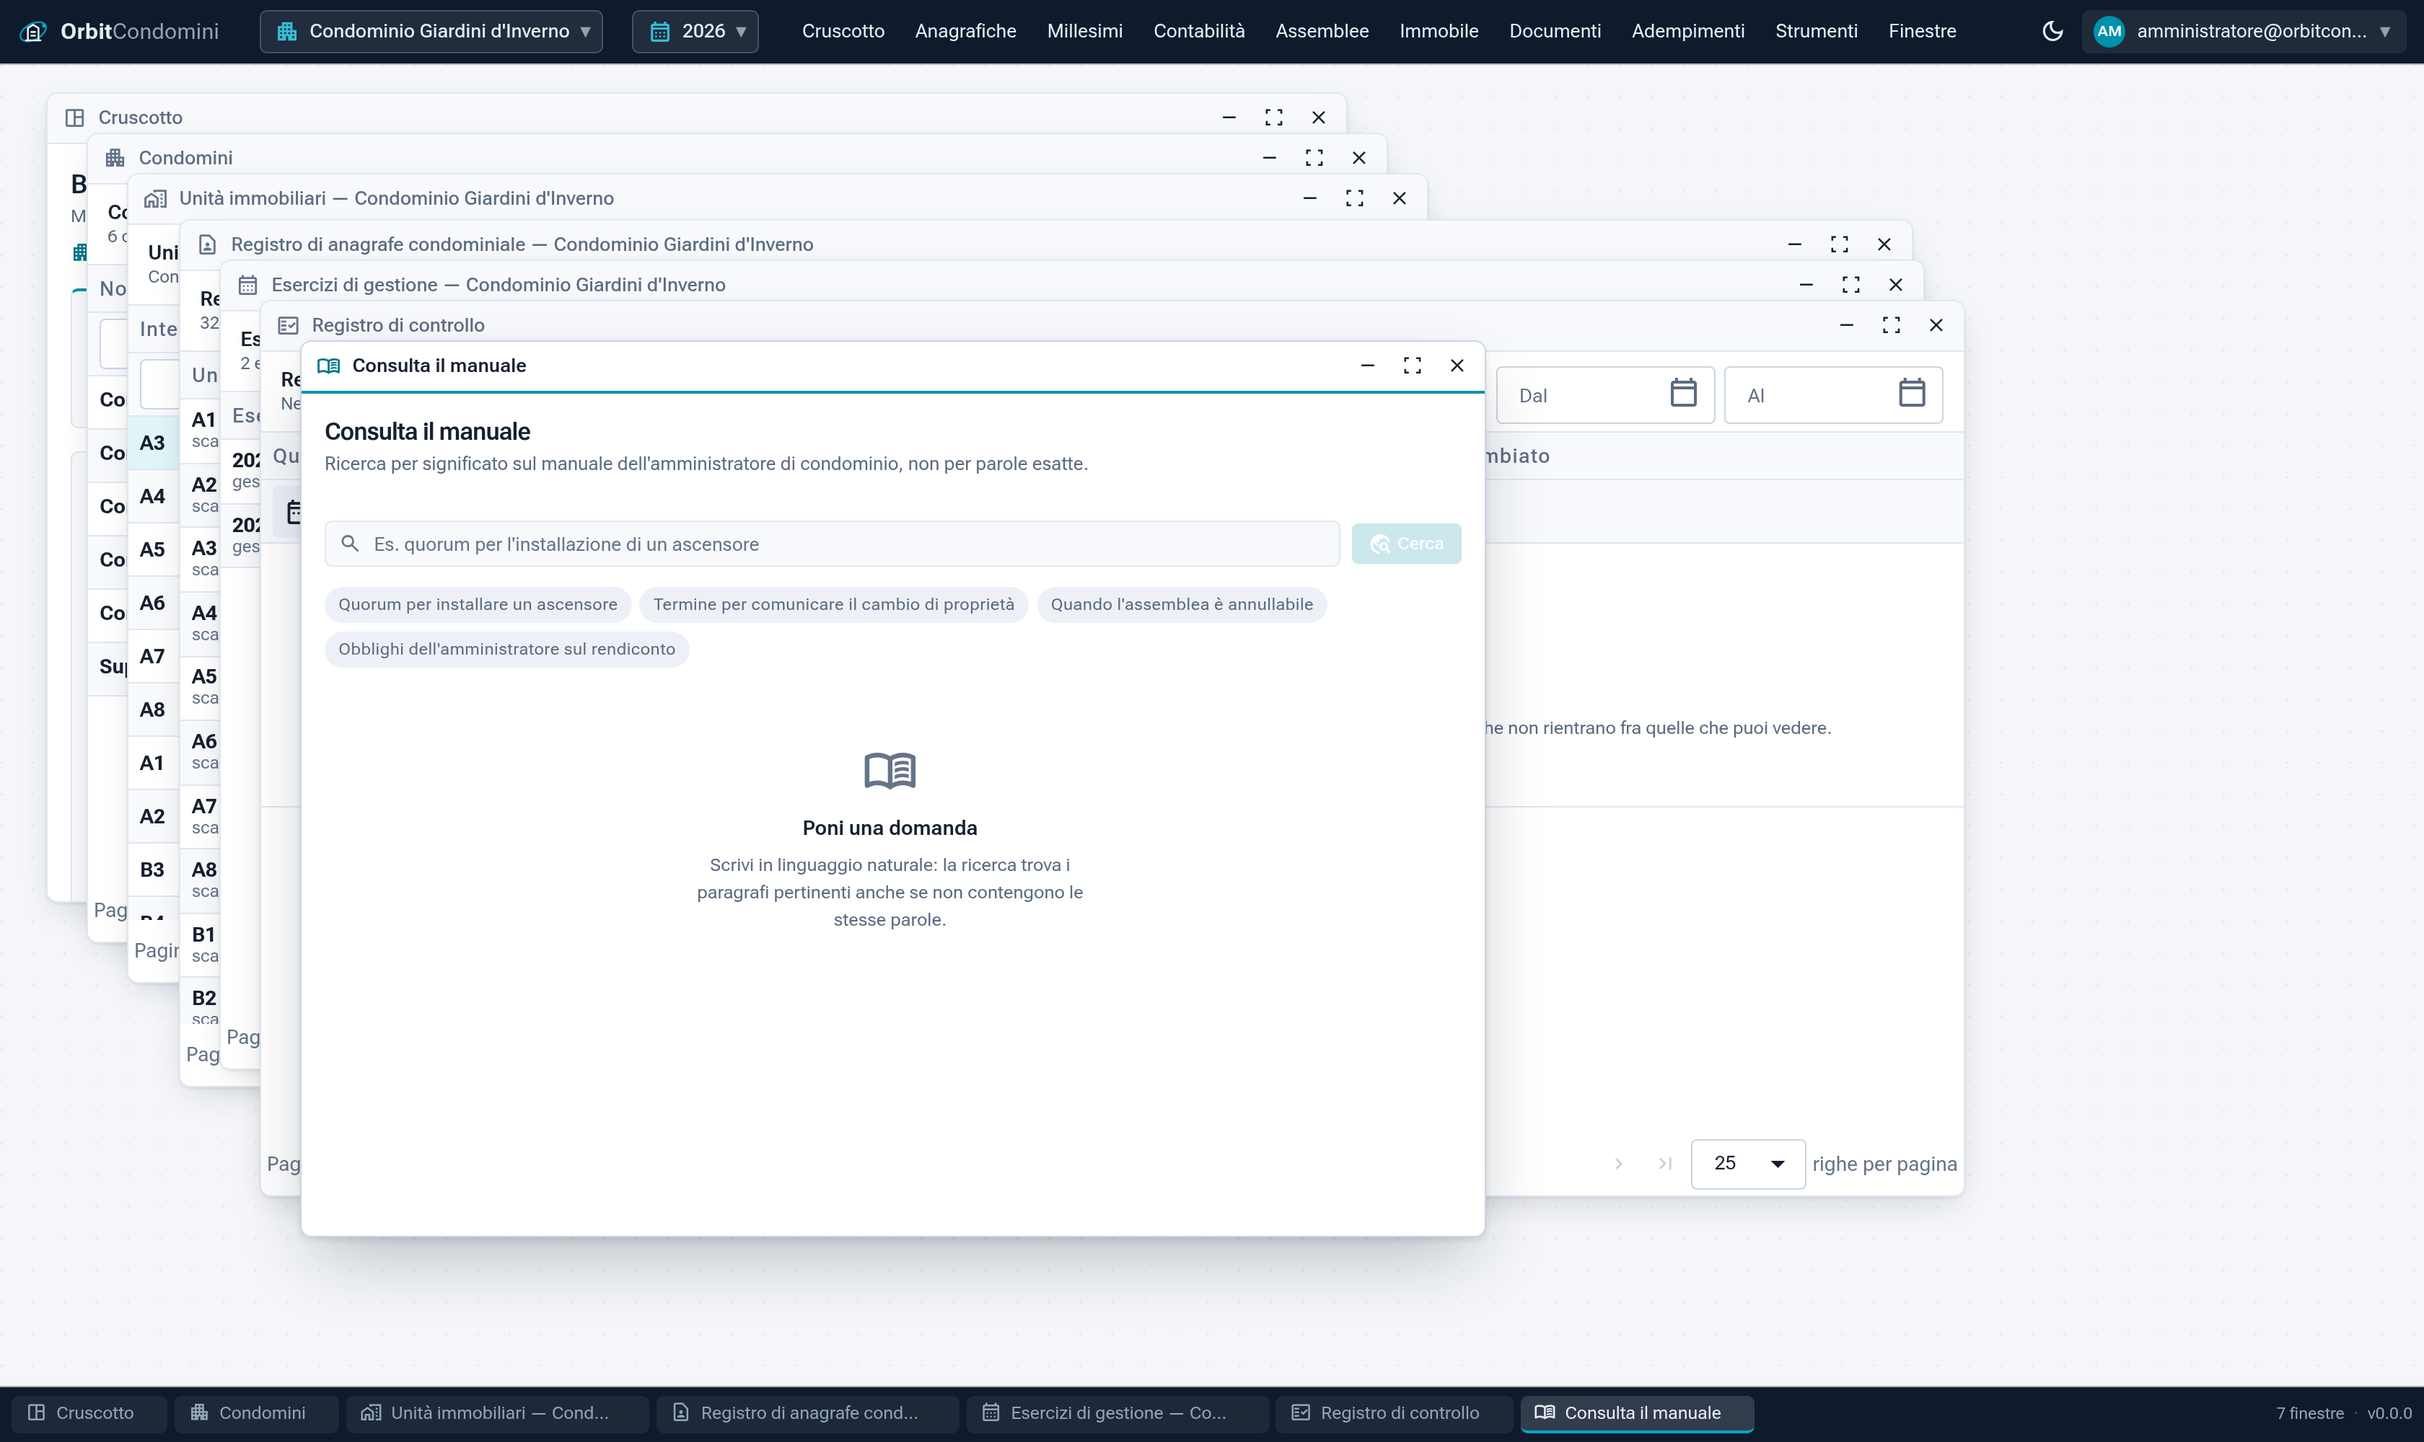Open the Contabilità menu
This screenshot has height=1442, width=2424.
point(1199,31)
